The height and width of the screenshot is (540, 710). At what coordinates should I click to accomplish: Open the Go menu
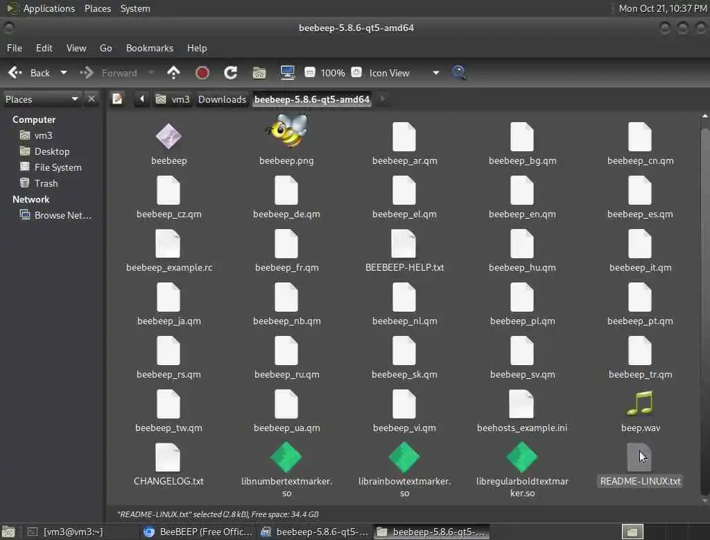coord(105,48)
